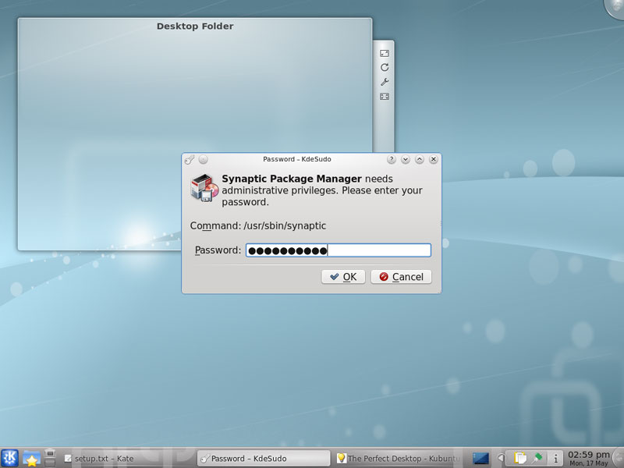Screen dimensions: 624x468
Task: Click the bottom expand icon on widget handle
Action: point(385,97)
